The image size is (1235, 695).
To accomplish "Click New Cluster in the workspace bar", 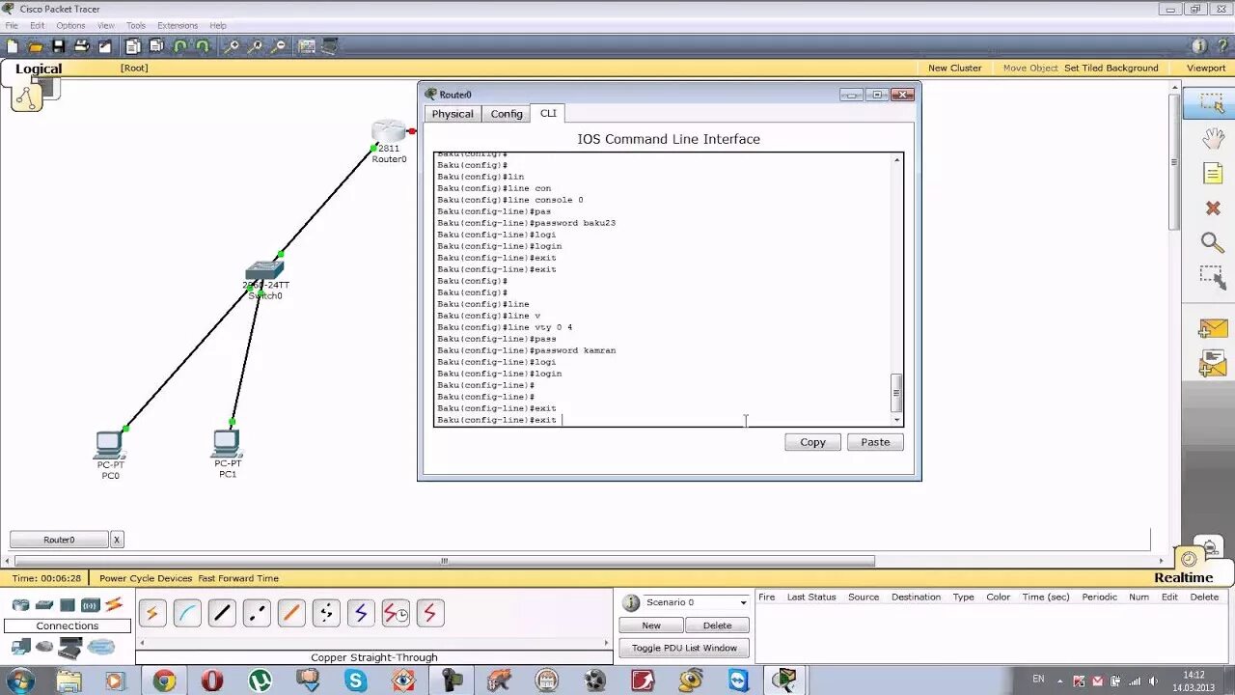I will [954, 68].
